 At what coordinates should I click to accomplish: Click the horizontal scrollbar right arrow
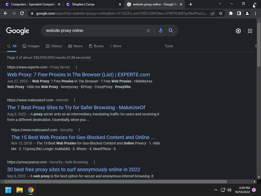pyautogui.click(x=255, y=181)
